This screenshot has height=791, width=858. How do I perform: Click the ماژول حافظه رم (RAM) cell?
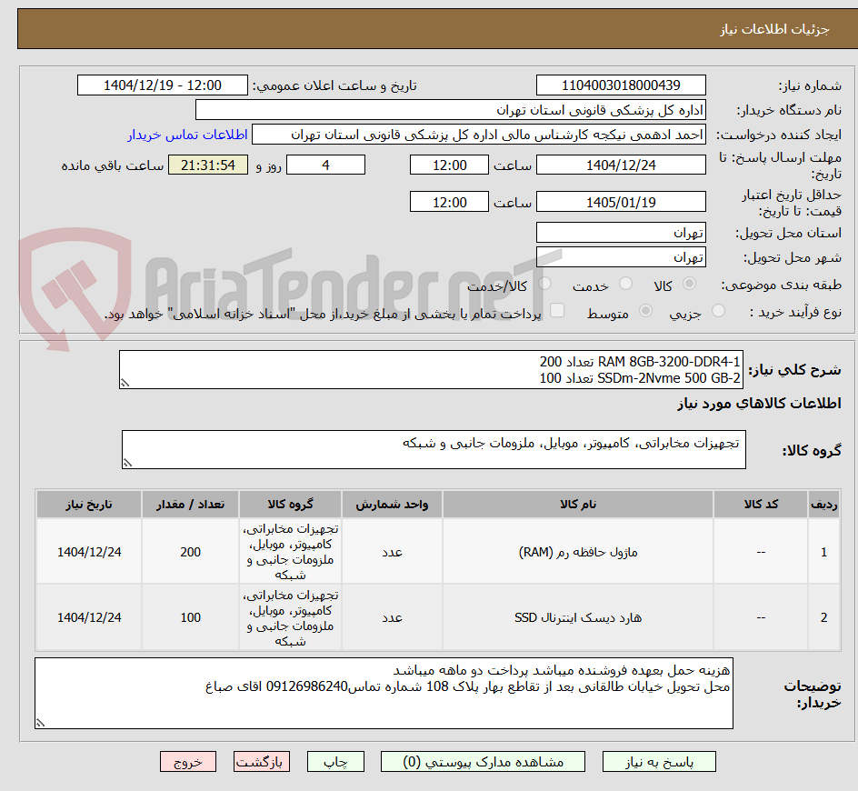click(578, 552)
